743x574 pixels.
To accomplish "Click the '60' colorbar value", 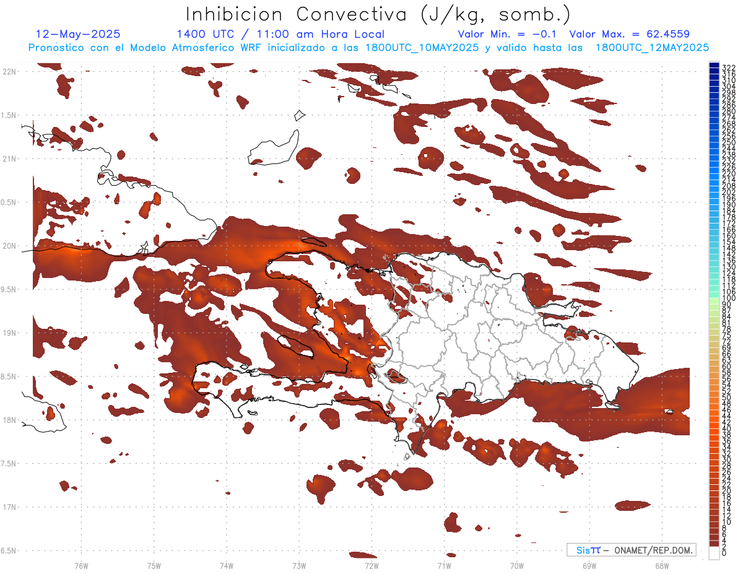I will click(x=726, y=366).
